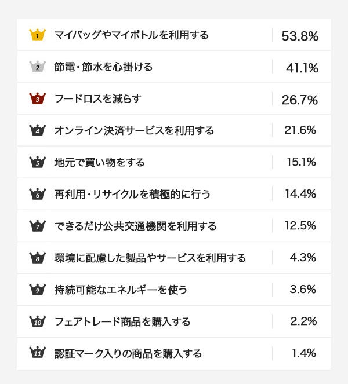The height and width of the screenshot is (384, 348).
Task: Click the rank 10 crown icon
Action: (37, 321)
